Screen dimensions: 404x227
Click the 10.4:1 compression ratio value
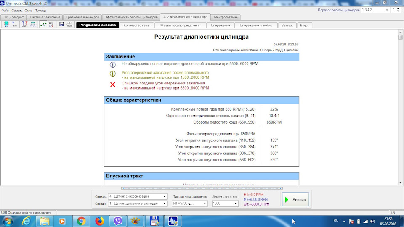(274, 116)
